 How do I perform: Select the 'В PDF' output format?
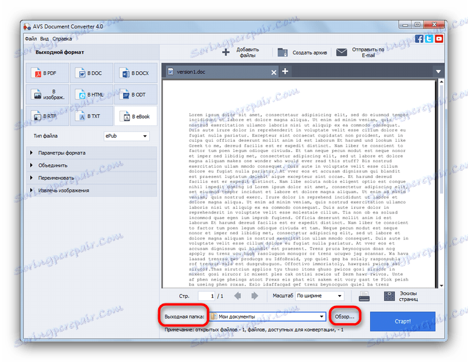click(47, 73)
